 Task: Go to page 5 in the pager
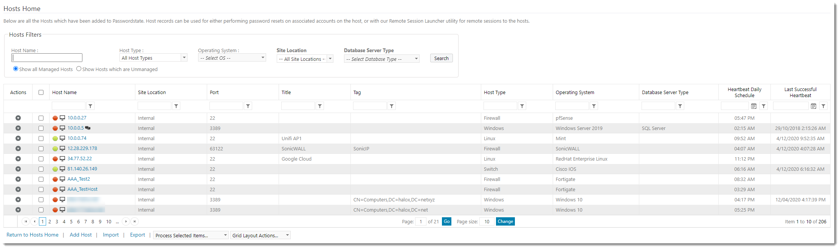coord(71,222)
